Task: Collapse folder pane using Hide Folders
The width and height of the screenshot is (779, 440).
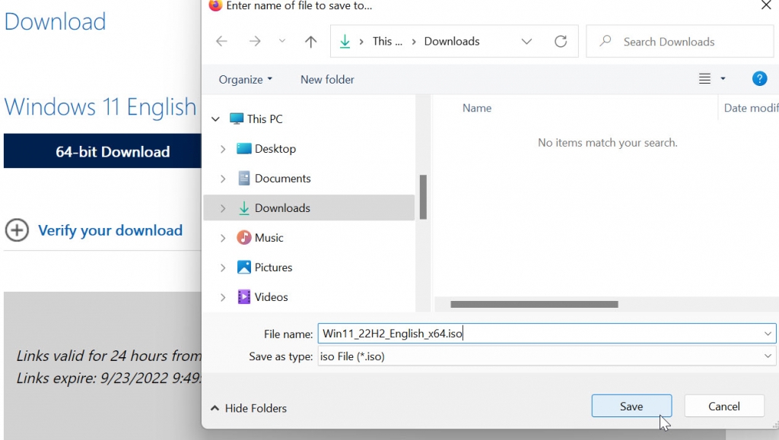Action: tap(248, 408)
